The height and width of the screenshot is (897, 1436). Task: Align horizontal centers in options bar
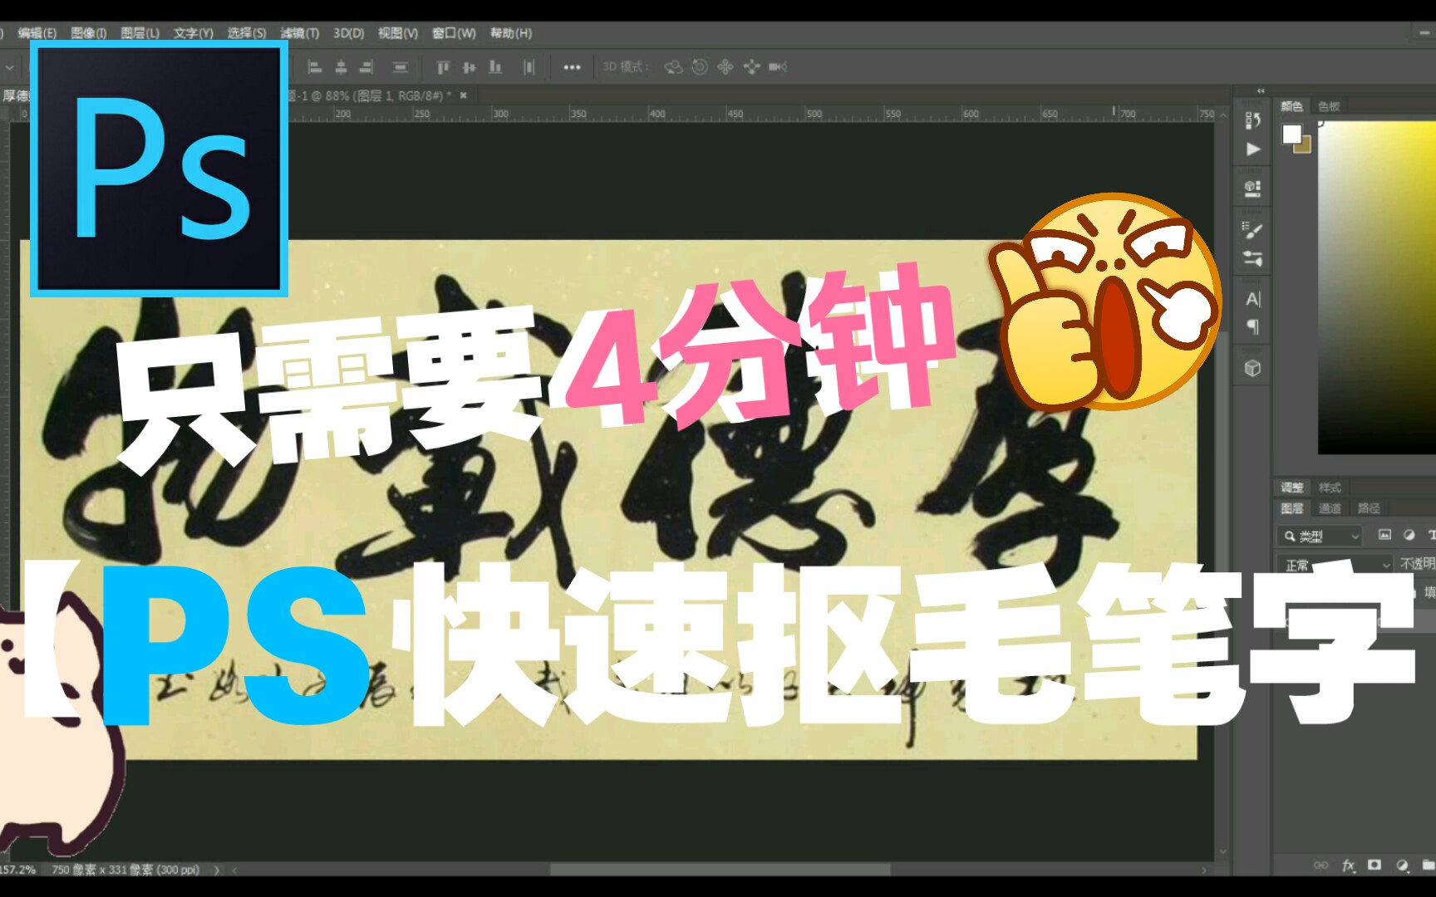341,67
